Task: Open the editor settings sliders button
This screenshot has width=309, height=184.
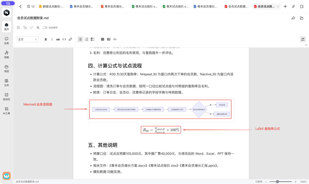Action: [x=303, y=39]
